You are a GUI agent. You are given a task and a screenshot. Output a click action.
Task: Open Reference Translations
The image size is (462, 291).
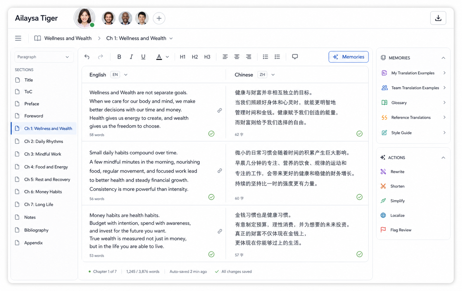coord(413,117)
